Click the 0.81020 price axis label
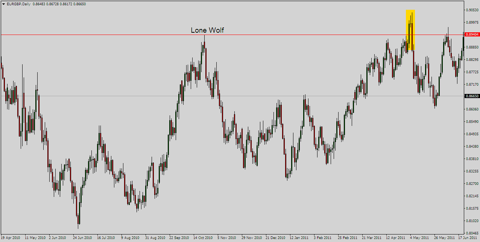480x242 pixels. point(473,221)
